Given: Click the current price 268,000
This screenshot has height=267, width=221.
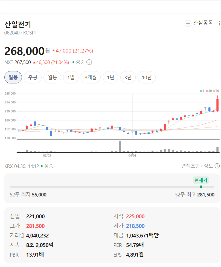Looking at the screenshot, I should pos(25,51).
